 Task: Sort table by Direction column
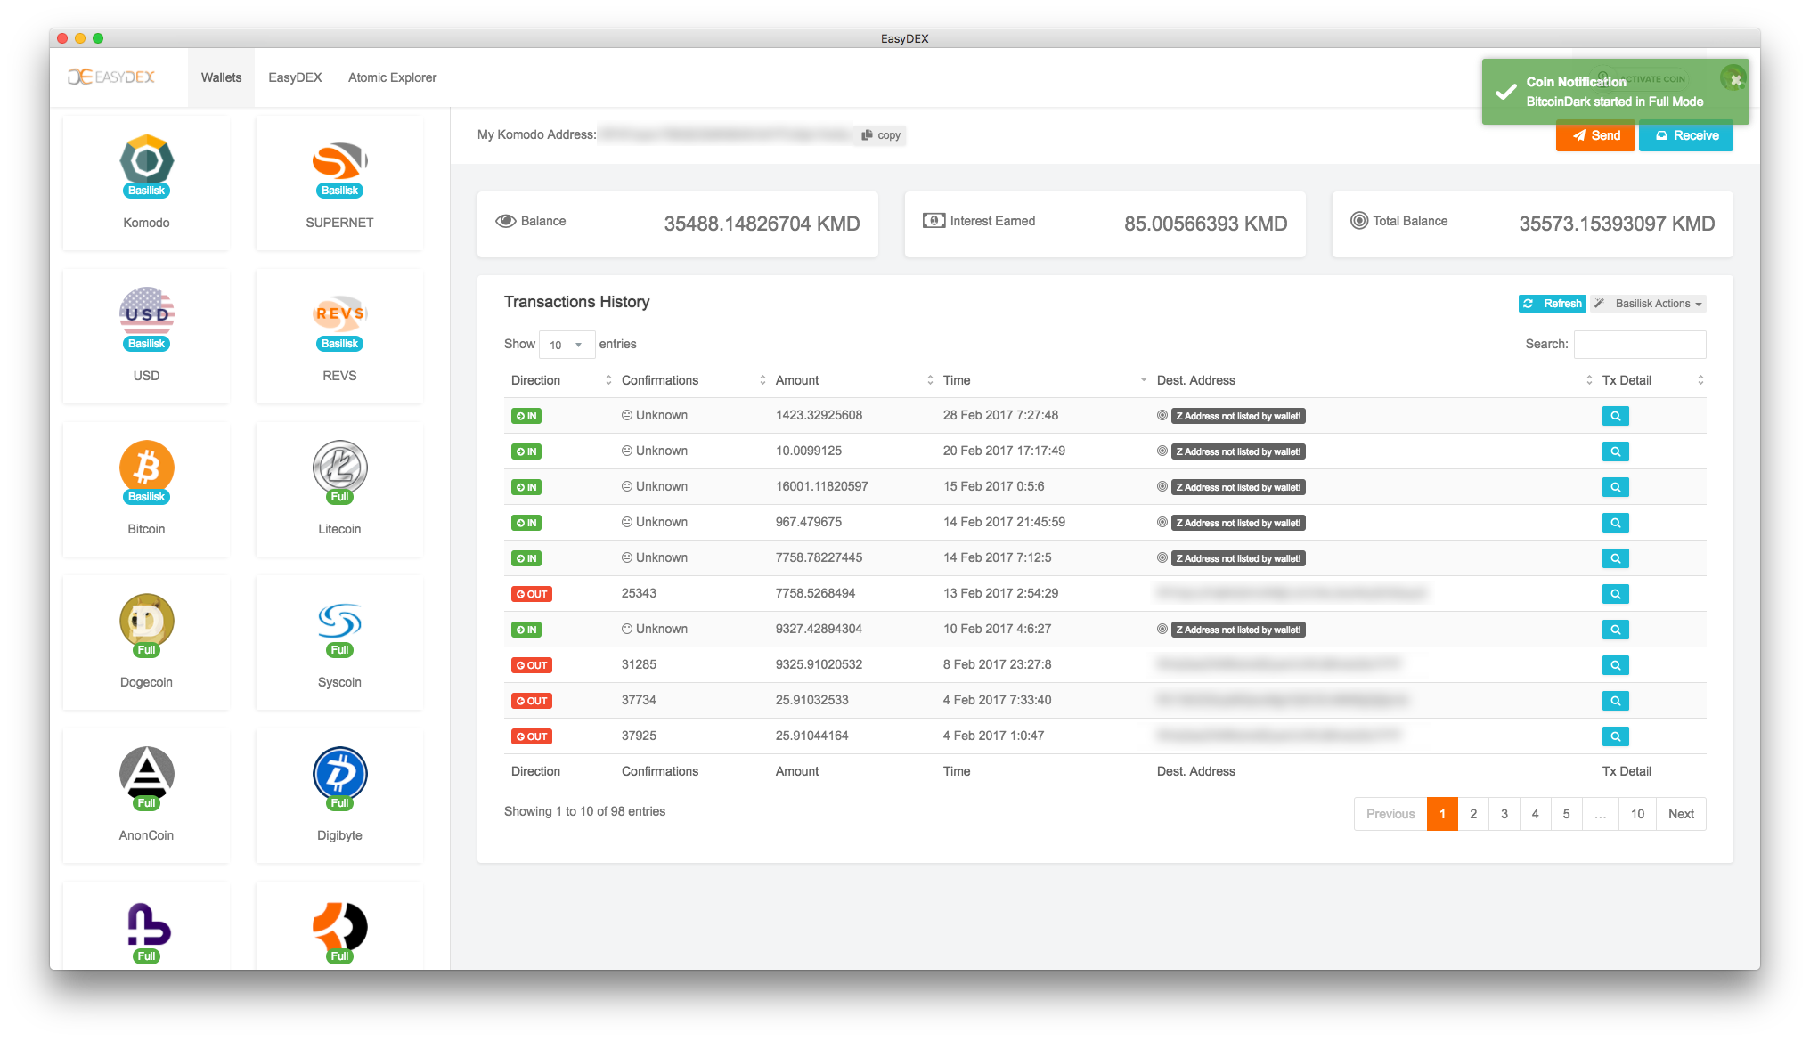coord(561,380)
